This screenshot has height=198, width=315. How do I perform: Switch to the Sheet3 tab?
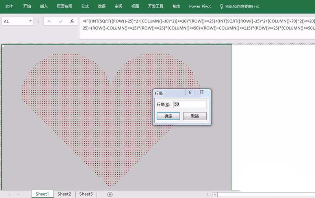point(86,194)
